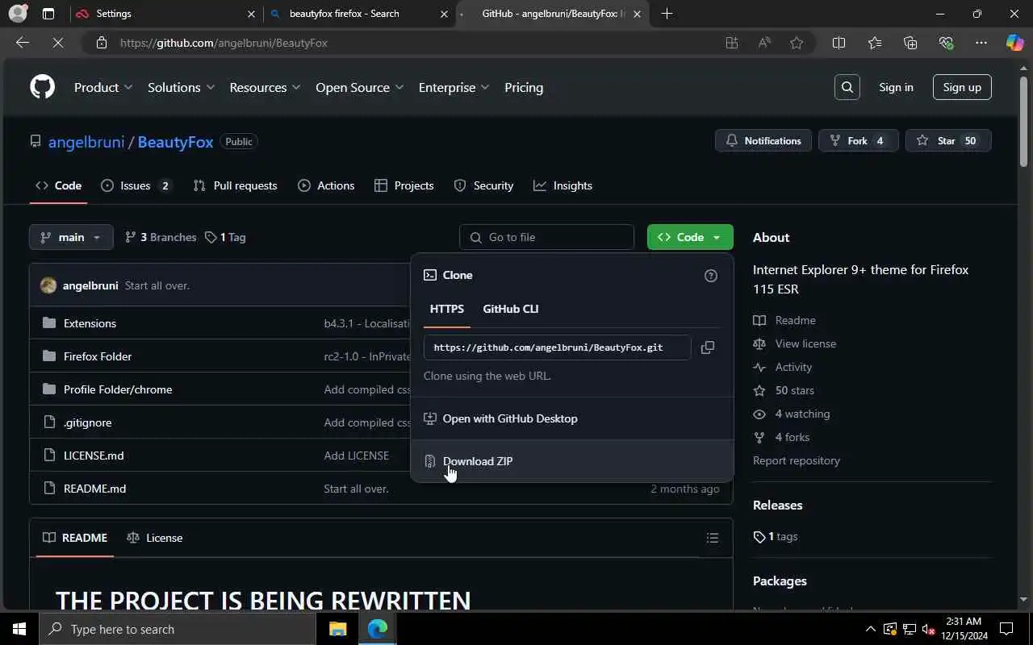
Task: Expand the Open Source menu
Action: point(359,87)
